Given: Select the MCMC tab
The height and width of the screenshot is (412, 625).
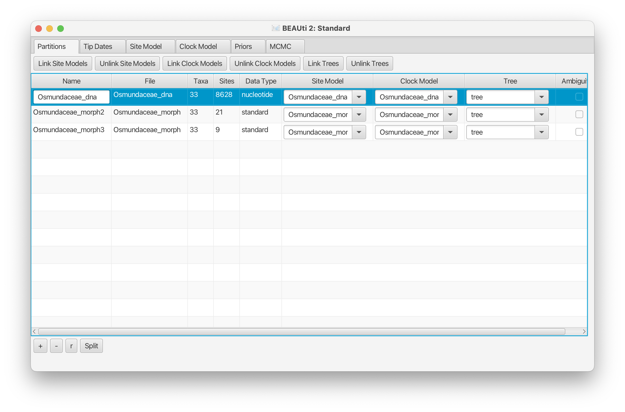Looking at the screenshot, I should point(285,46).
